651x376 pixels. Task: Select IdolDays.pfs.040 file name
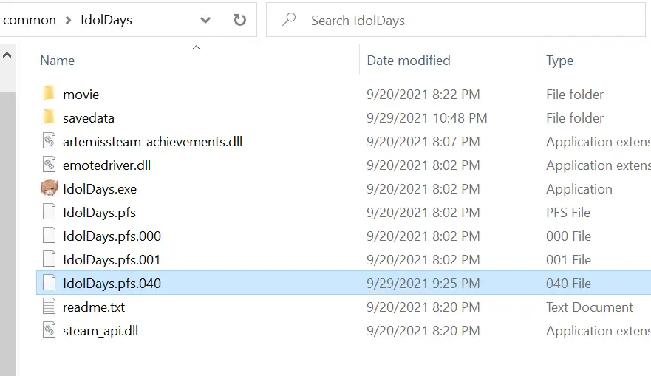pos(112,284)
